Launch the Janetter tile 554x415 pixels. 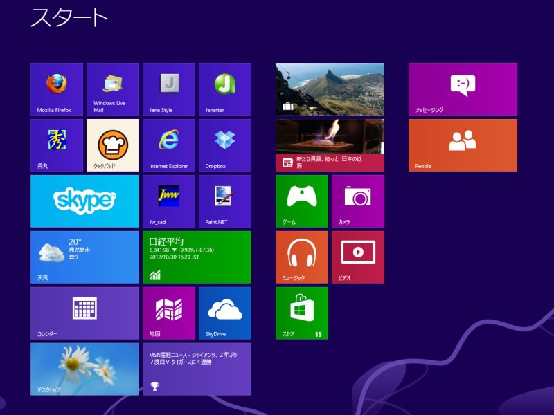pyautogui.click(x=225, y=89)
